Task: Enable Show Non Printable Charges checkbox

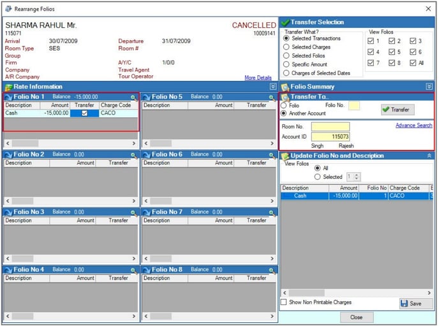Action: click(284, 302)
